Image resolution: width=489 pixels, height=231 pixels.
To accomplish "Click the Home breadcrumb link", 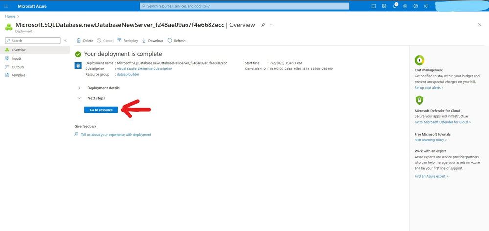I will (10, 16).
